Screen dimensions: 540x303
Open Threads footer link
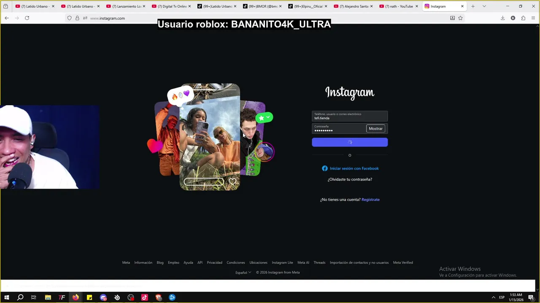[x=319, y=263]
